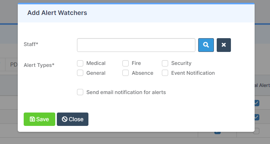Click the floppy disk Save button
The height and width of the screenshot is (144, 270).
(x=39, y=119)
